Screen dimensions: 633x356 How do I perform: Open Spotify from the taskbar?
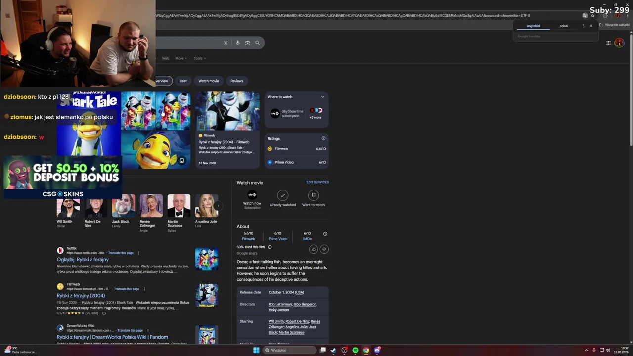pyautogui.click(x=355, y=350)
